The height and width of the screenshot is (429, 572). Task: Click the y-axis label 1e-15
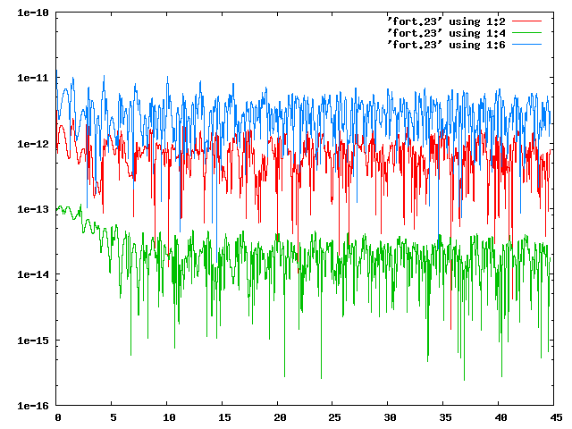click(x=33, y=341)
